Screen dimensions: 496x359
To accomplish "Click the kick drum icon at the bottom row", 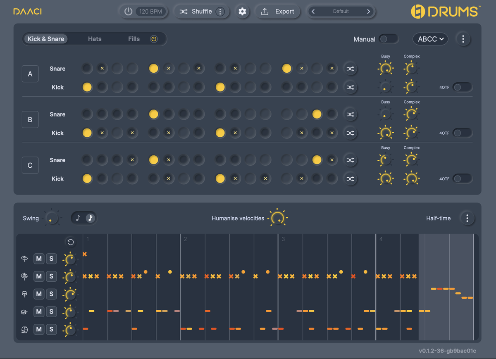I will pos(24,329).
